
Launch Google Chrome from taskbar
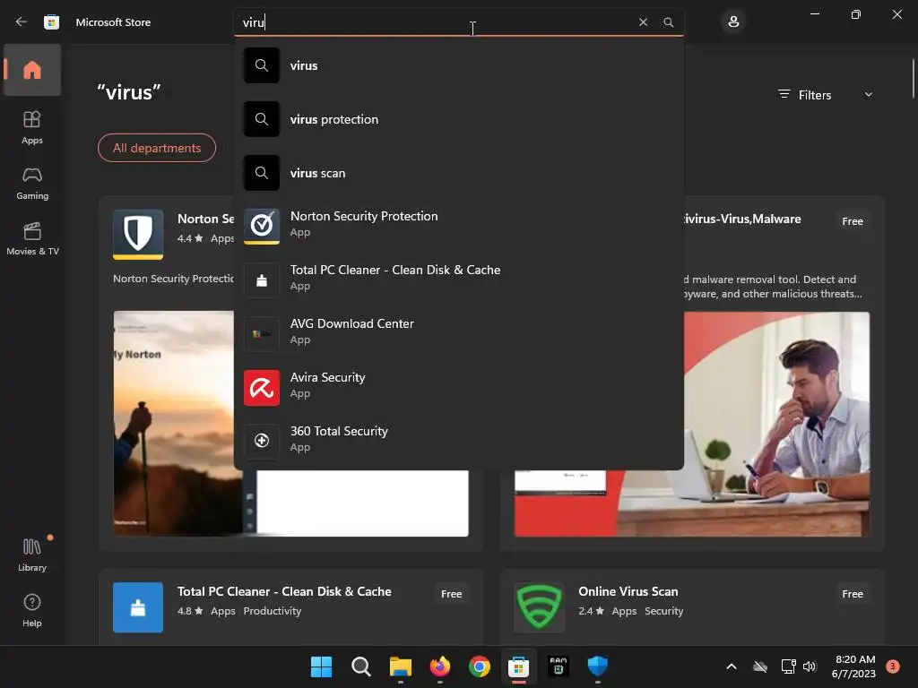tap(480, 666)
